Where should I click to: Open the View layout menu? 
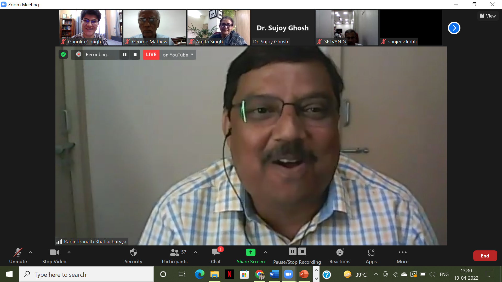coord(488,16)
